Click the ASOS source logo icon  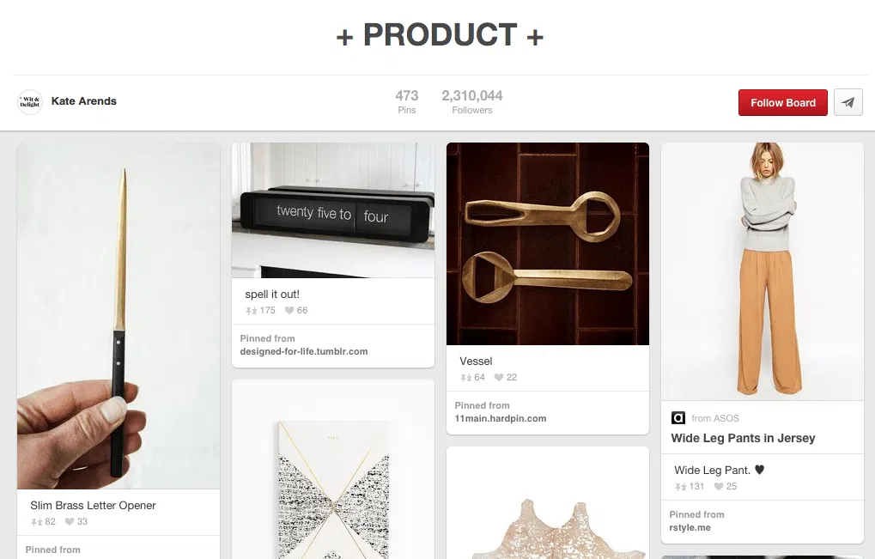click(x=678, y=418)
